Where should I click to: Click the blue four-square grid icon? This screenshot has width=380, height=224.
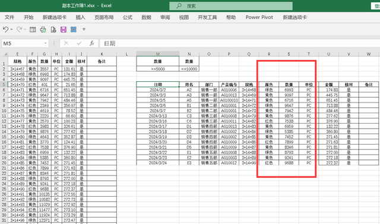pos(74,30)
